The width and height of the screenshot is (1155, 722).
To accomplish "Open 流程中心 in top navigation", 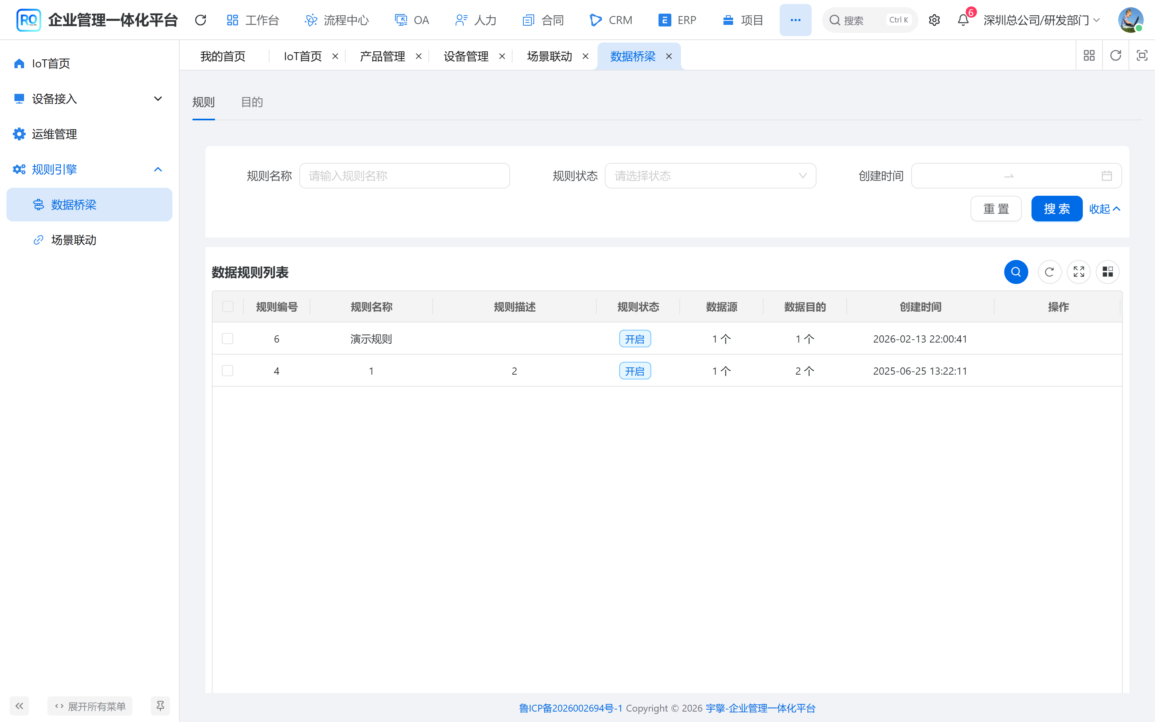I will pyautogui.click(x=337, y=20).
